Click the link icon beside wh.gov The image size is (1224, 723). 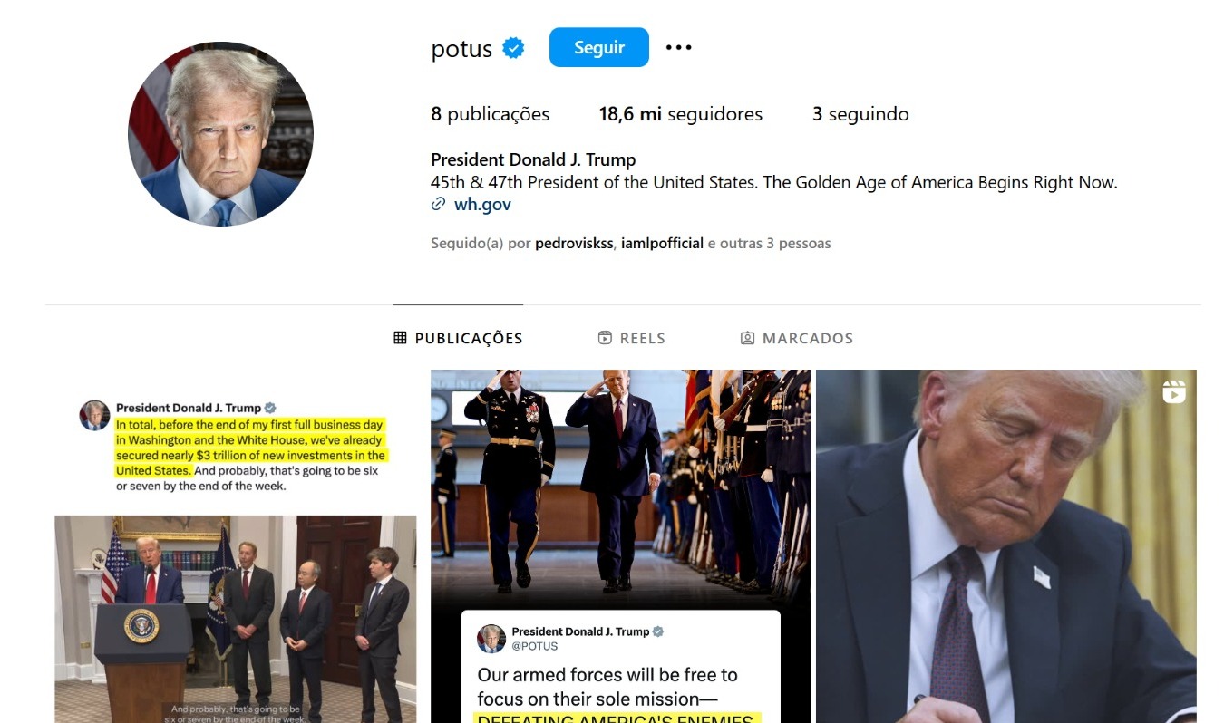click(438, 205)
